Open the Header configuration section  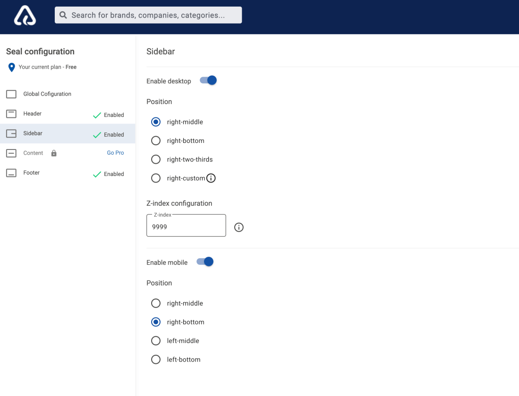click(32, 114)
